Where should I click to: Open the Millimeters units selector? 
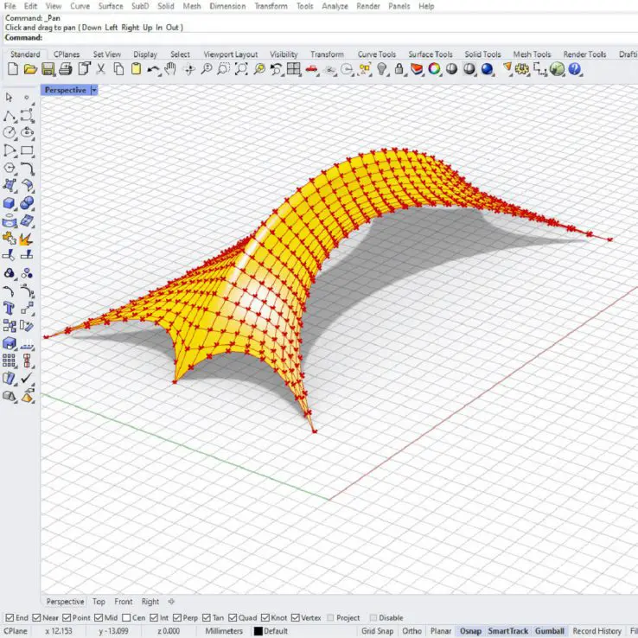coord(225,631)
